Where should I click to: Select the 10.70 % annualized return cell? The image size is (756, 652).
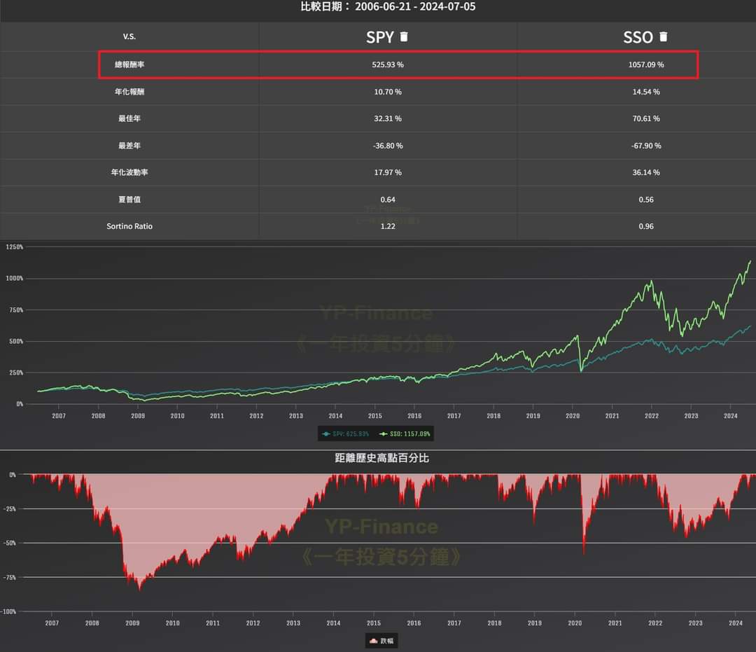pyautogui.click(x=388, y=92)
